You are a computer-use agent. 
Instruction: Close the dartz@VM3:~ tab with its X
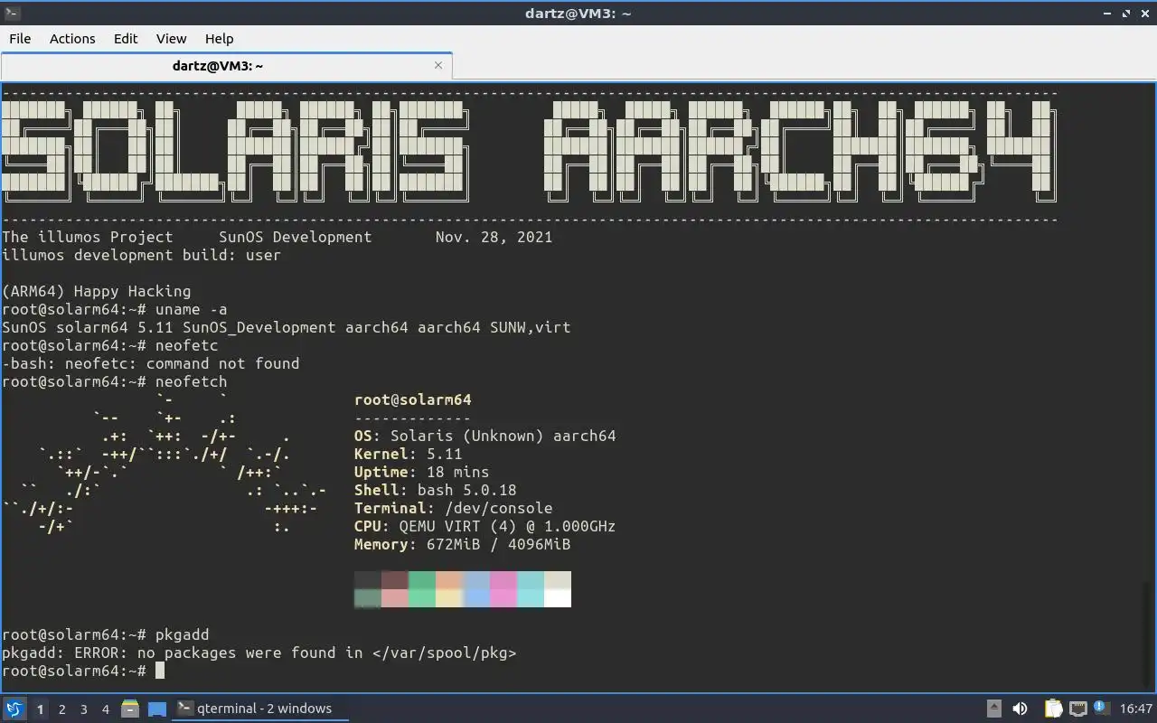click(438, 65)
